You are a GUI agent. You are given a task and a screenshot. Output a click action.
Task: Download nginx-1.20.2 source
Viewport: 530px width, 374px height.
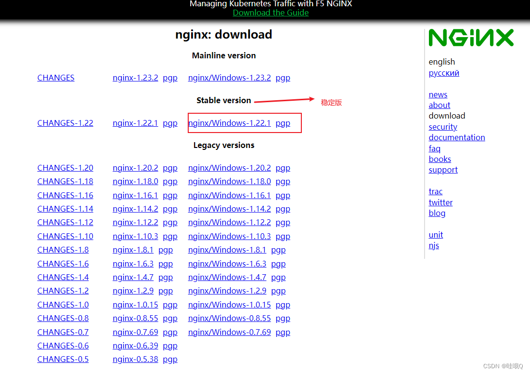click(135, 168)
